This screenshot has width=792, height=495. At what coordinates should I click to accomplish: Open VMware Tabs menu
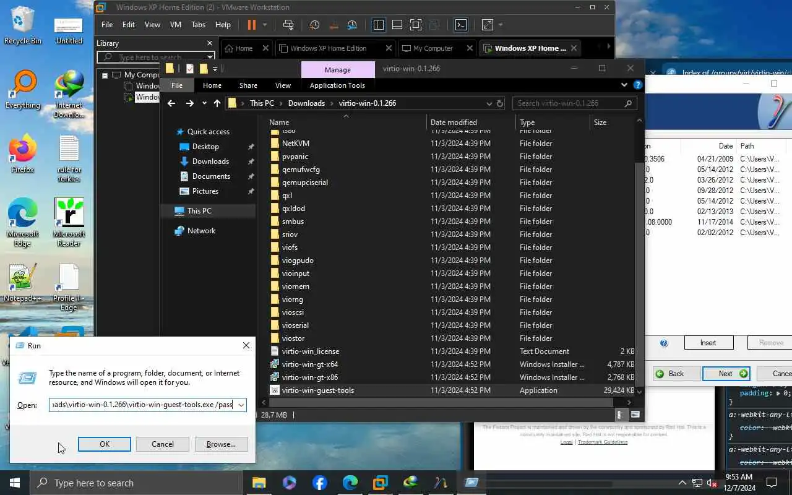click(198, 25)
